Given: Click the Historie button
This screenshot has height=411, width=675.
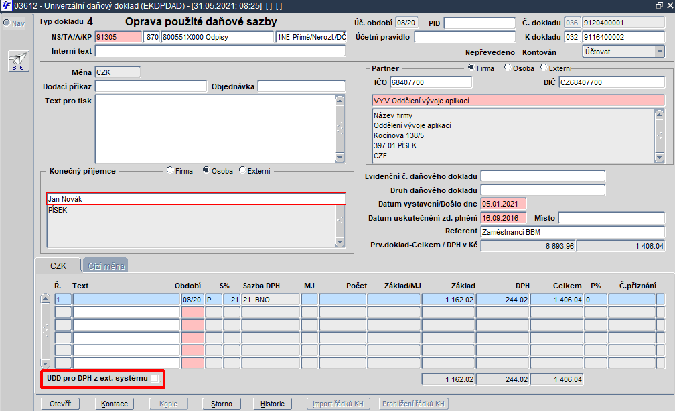Looking at the screenshot, I should point(272,404).
